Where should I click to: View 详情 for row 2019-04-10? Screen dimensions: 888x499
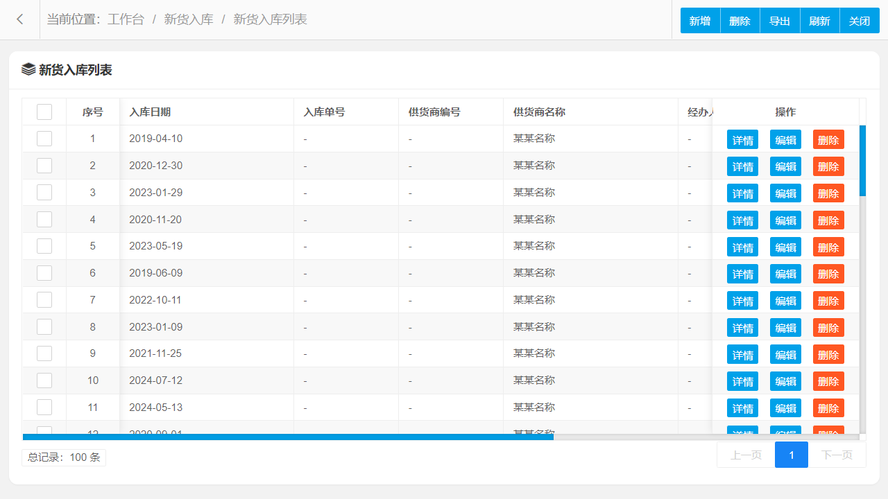click(x=742, y=139)
